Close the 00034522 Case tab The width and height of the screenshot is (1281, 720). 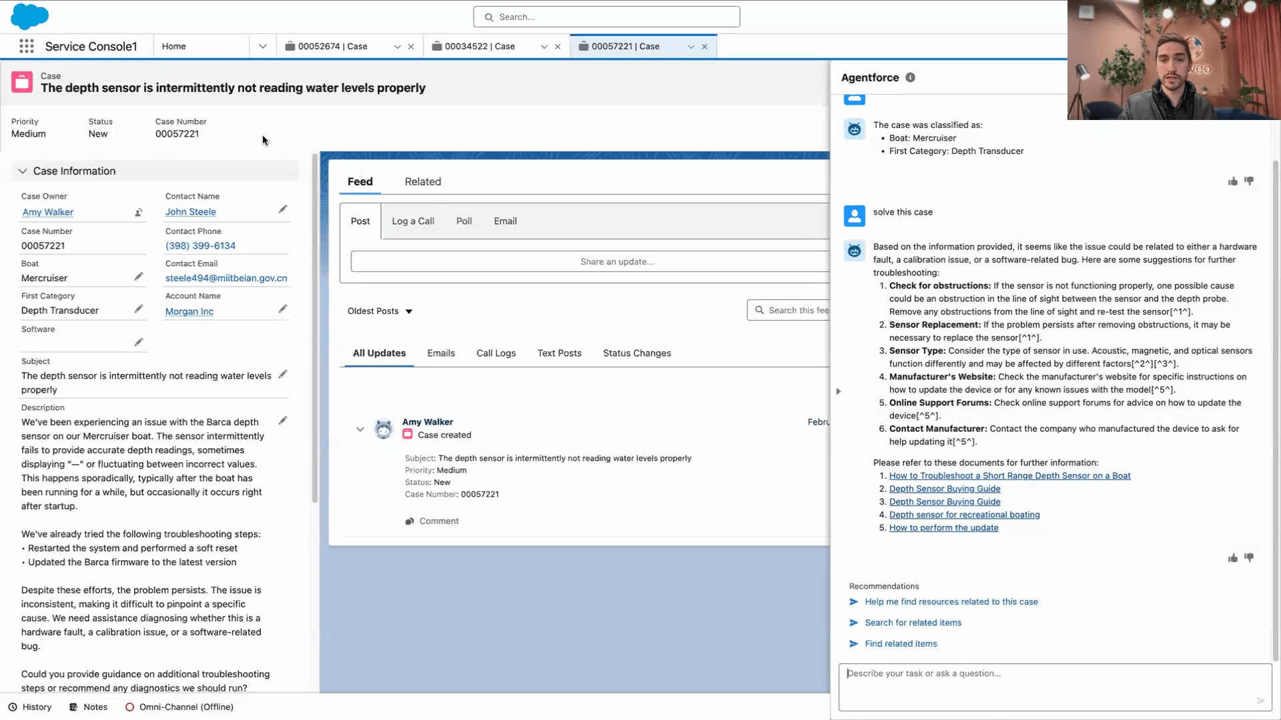[x=558, y=47]
